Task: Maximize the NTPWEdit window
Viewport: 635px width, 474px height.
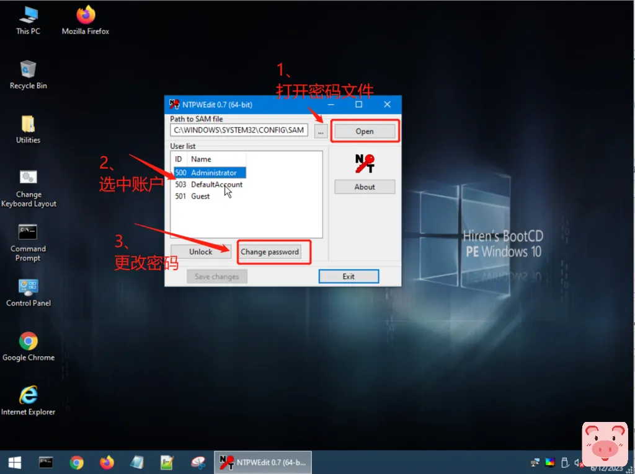Action: pyautogui.click(x=359, y=105)
